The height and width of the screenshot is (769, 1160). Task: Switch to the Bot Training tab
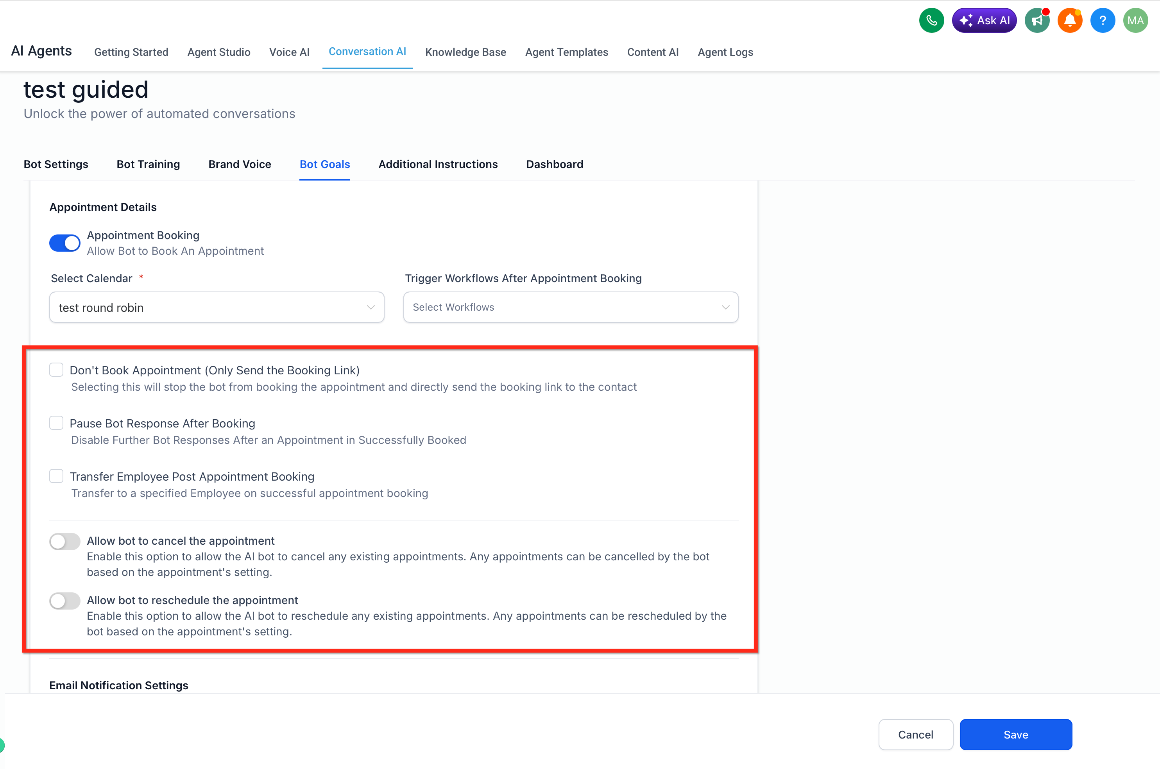click(x=148, y=164)
